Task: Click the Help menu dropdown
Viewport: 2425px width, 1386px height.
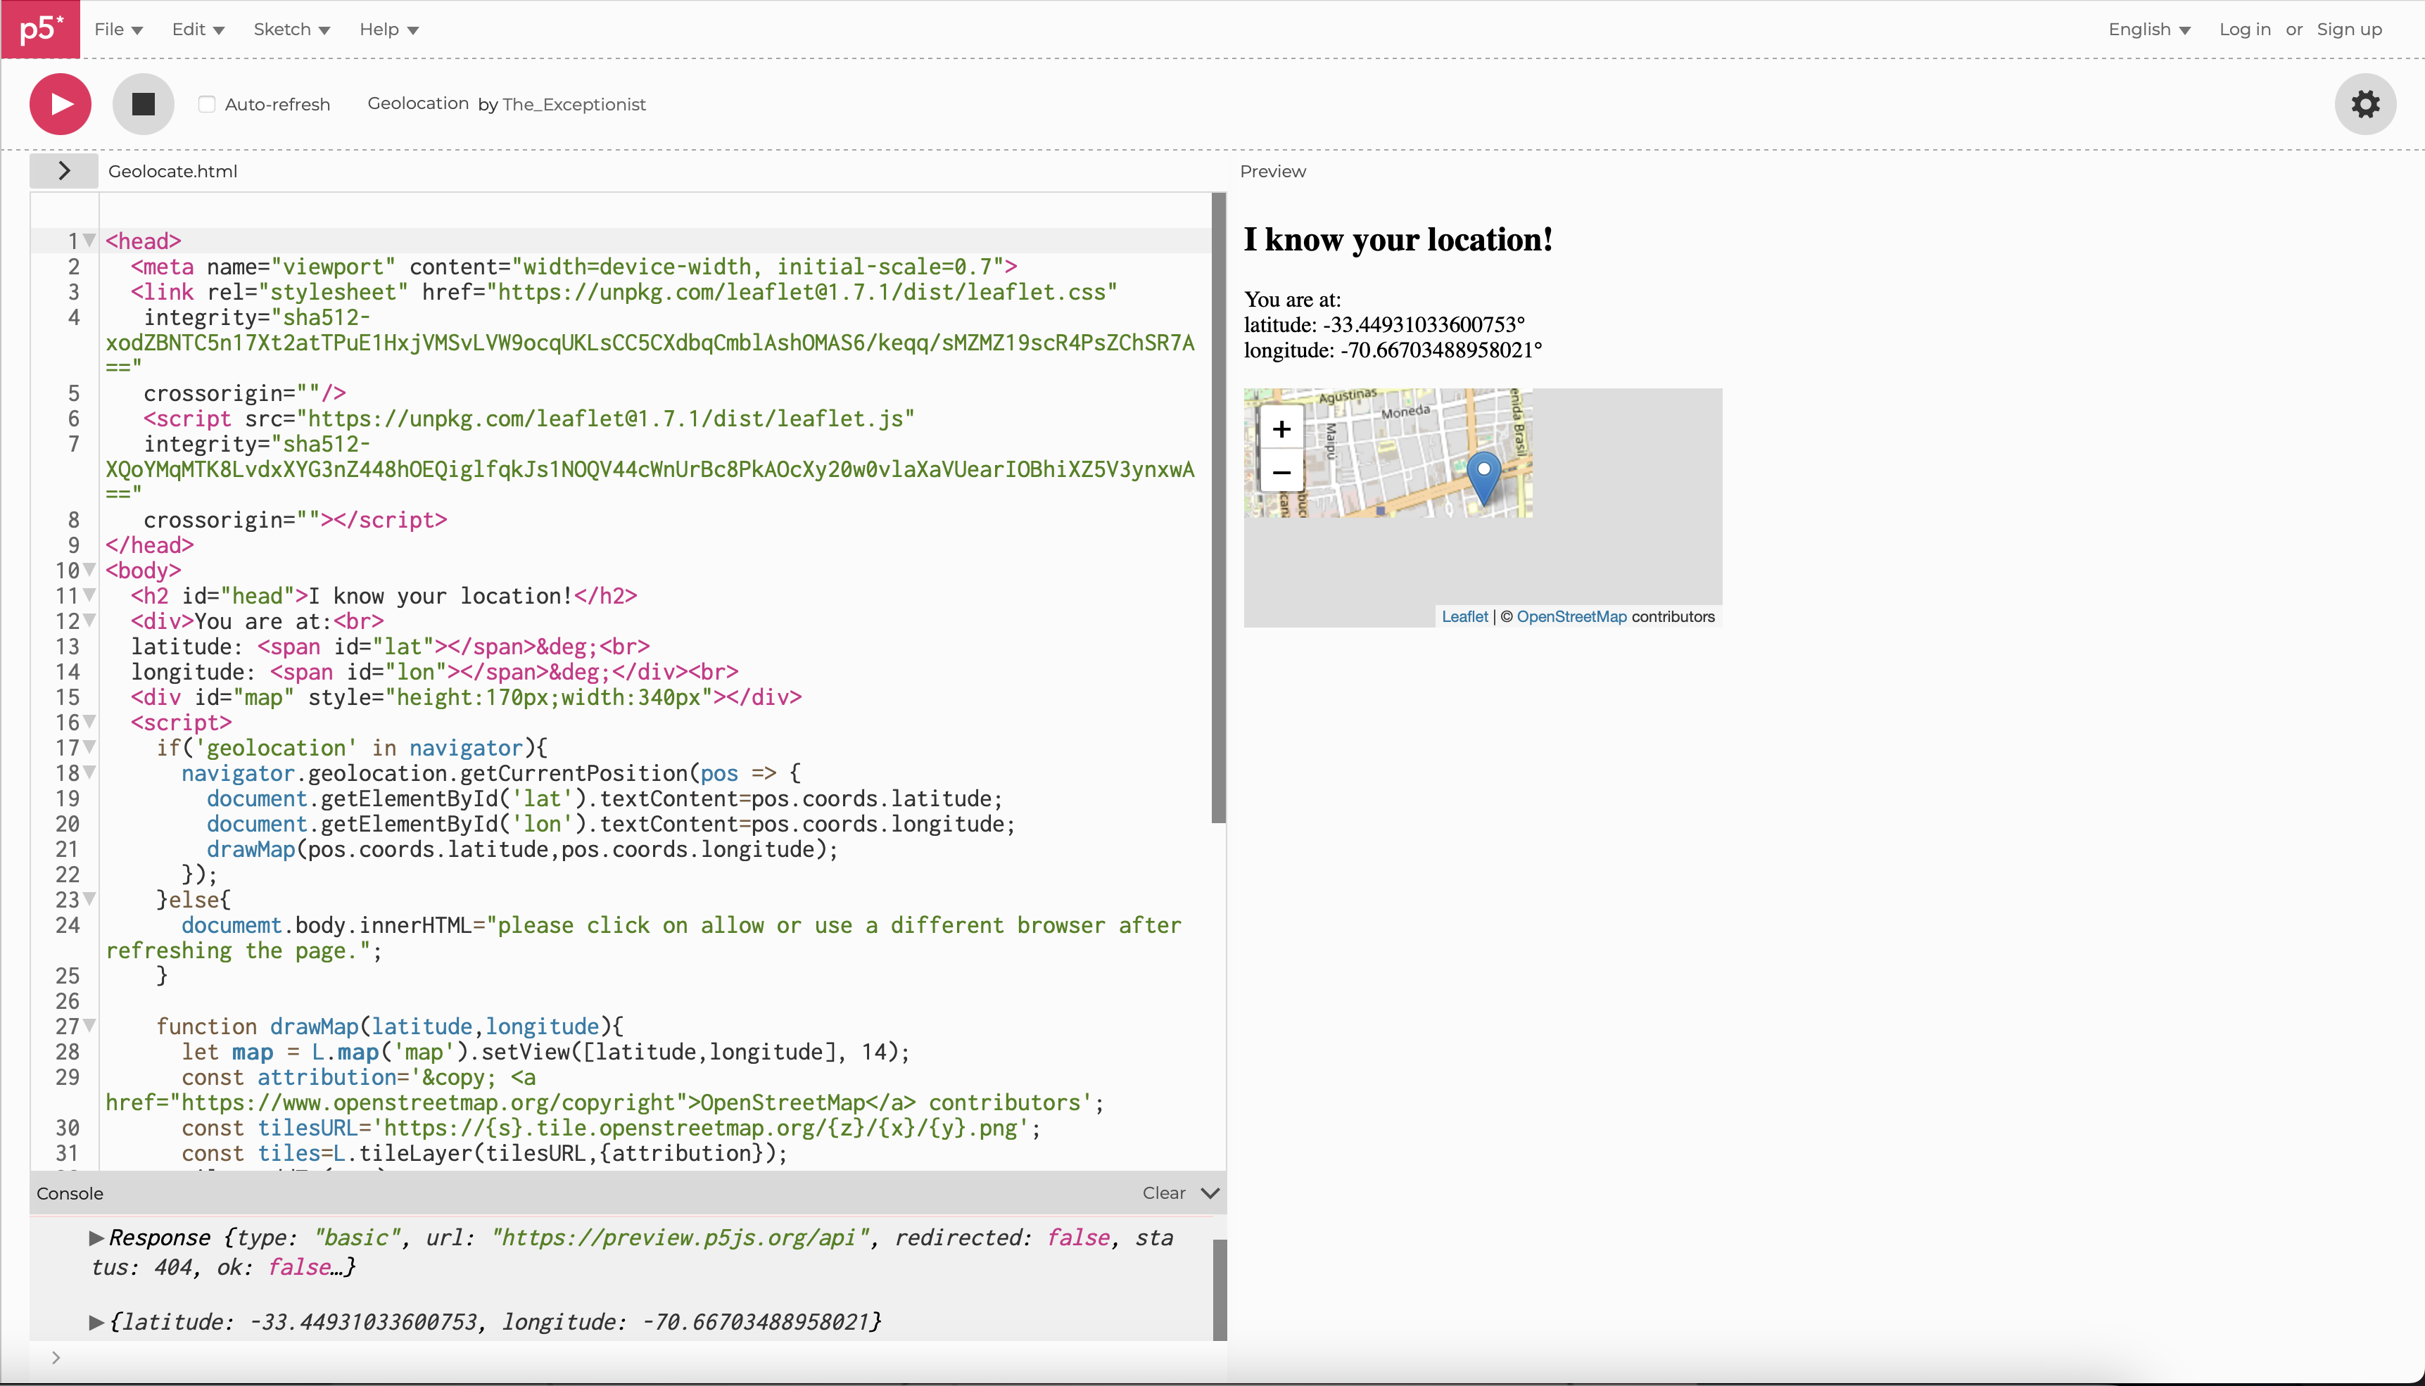Action: [386, 28]
